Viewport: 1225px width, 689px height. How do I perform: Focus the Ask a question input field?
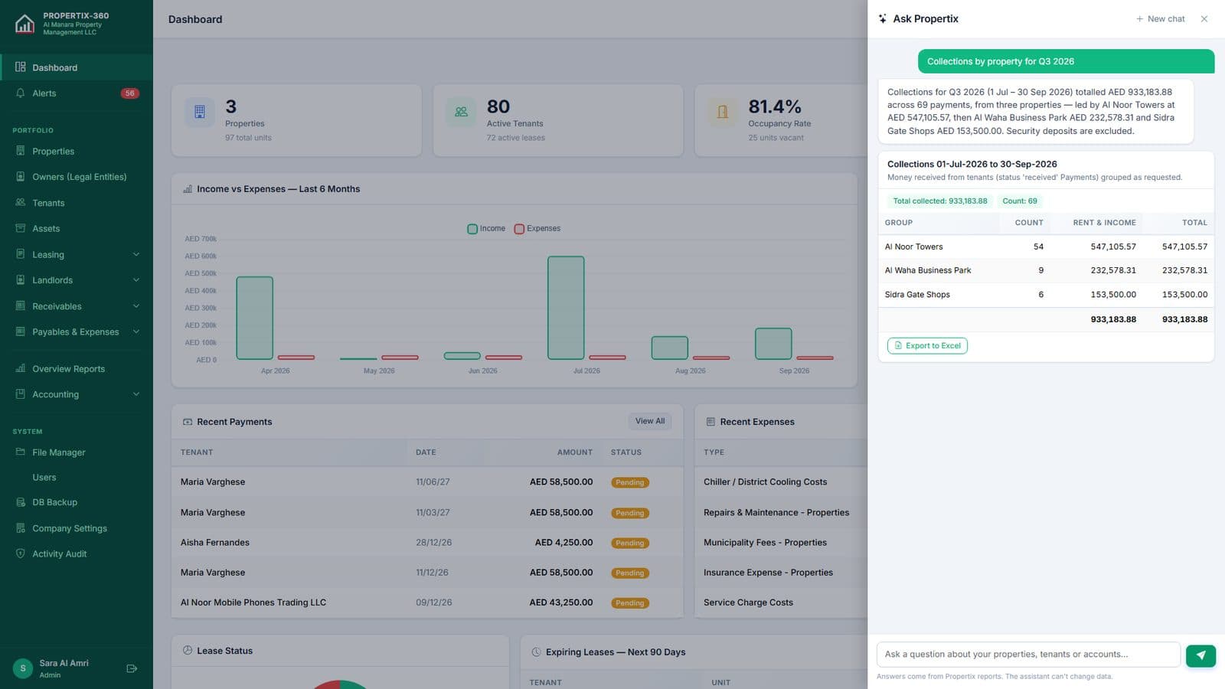[x=1028, y=655]
